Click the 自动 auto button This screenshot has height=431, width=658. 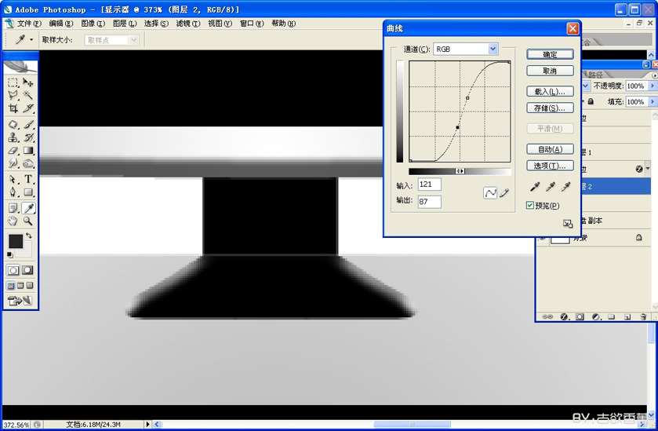click(550, 149)
